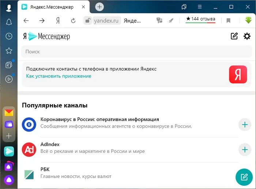View site connection lock info
The image size is (256, 189).
coord(88,20)
